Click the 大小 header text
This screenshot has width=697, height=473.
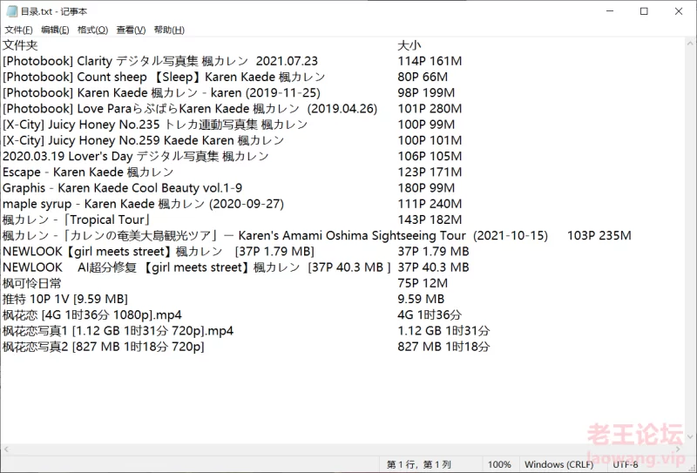409,45
